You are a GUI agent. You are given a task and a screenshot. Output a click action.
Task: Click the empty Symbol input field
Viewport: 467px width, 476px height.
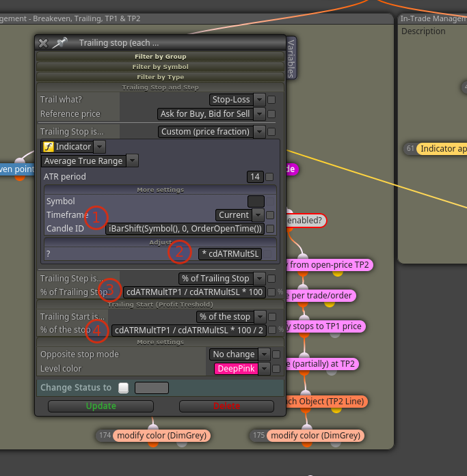pos(256,201)
